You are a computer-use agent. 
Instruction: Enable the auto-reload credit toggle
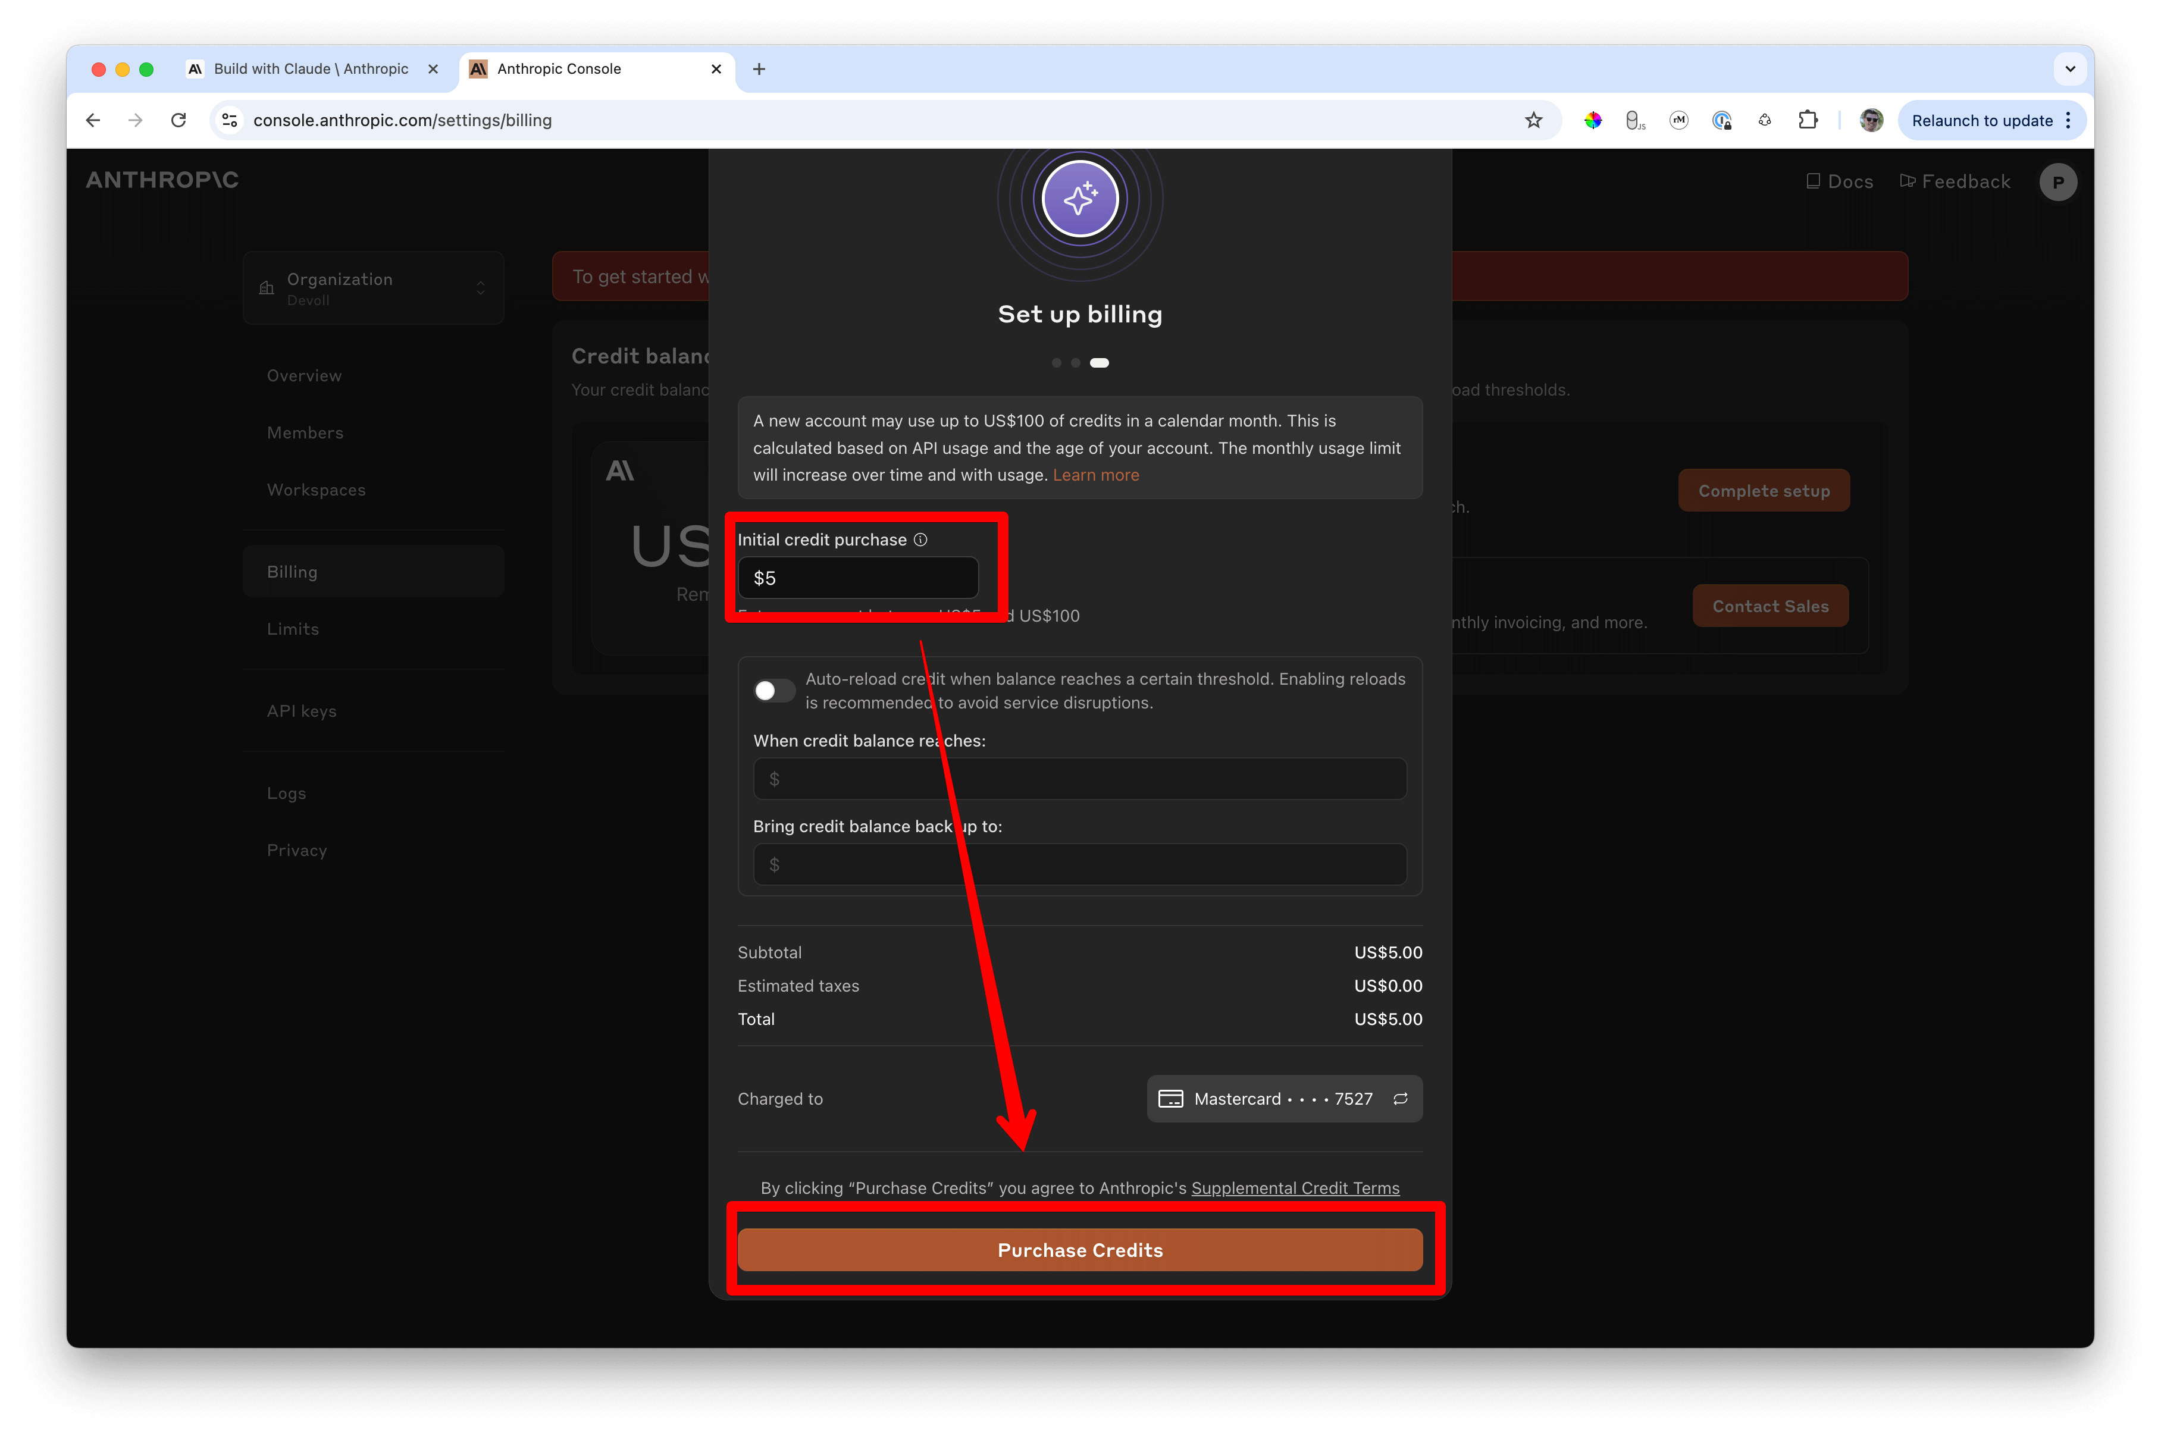tap(774, 691)
